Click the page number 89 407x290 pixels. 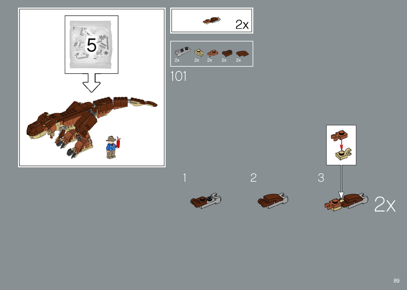[x=396, y=281]
